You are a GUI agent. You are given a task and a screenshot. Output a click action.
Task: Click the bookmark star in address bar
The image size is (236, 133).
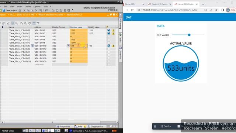(216, 10)
